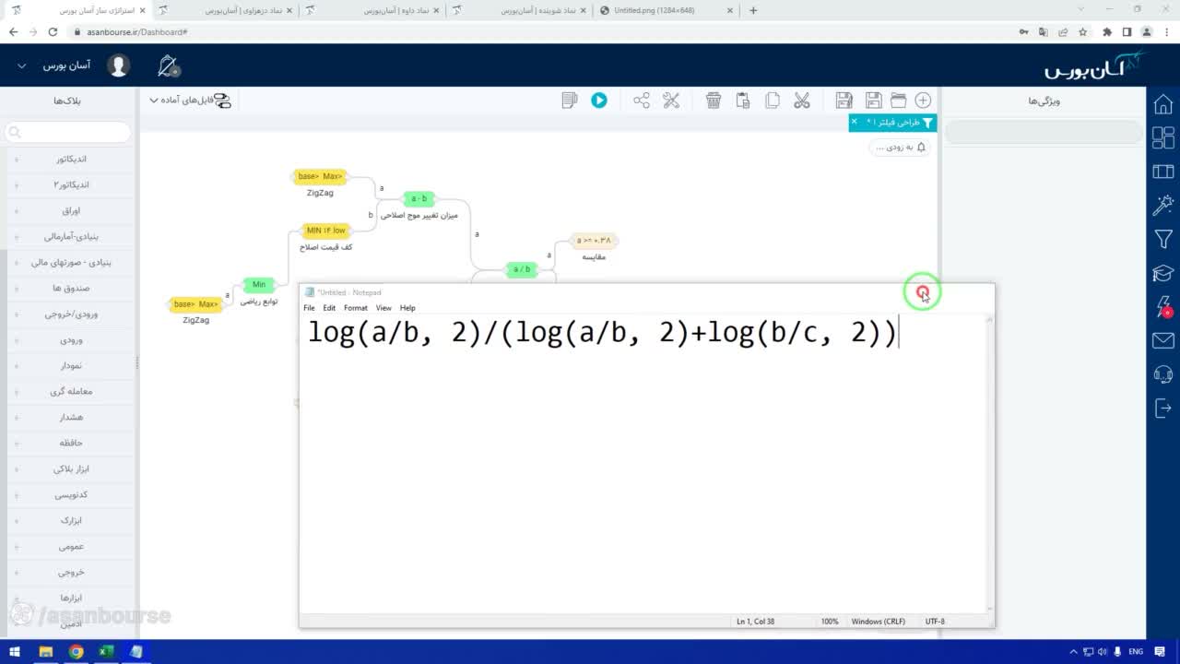Click the copy pages icon
The height and width of the screenshot is (664, 1180).
coord(773,101)
